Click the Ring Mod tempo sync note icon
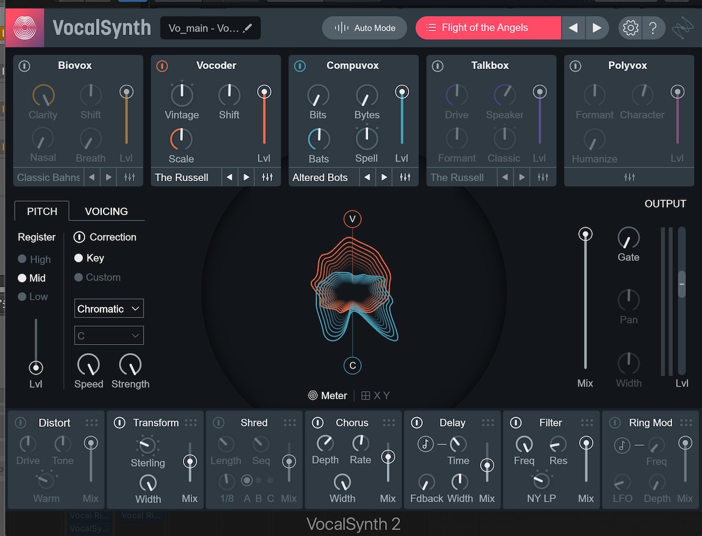 [x=622, y=445]
